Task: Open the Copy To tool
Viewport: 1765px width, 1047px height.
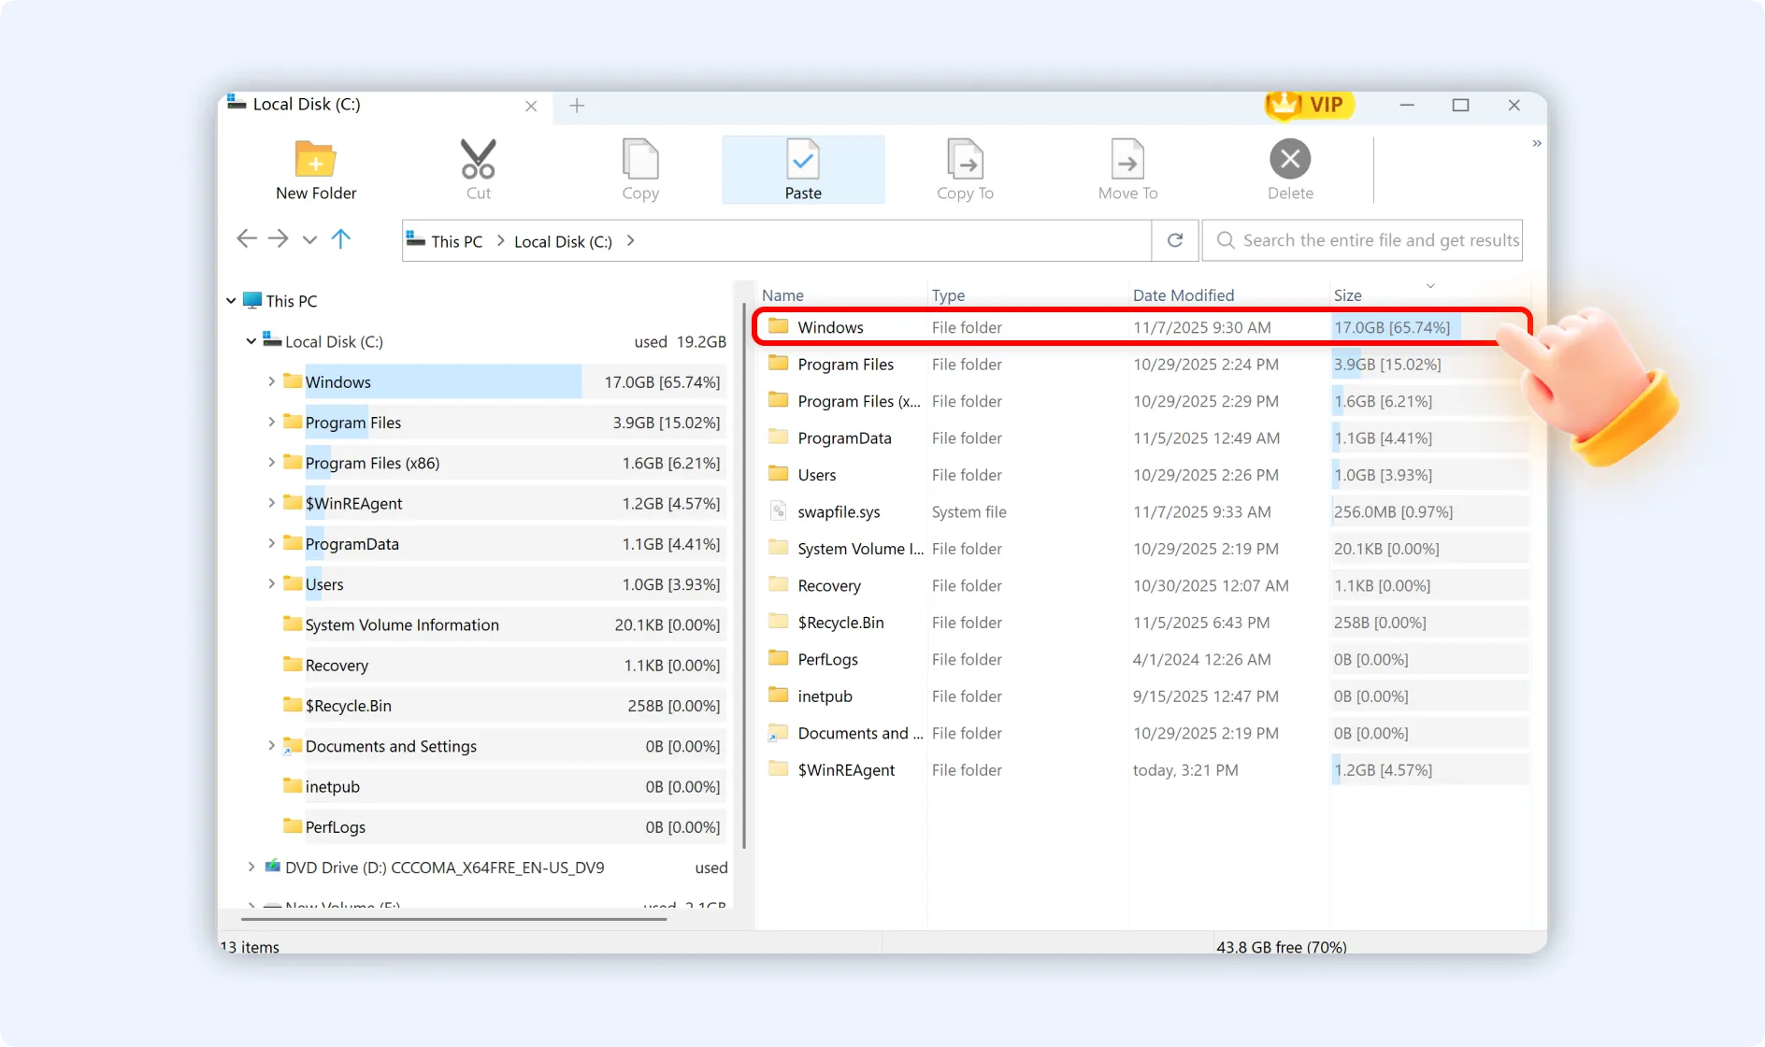Action: pos(965,169)
